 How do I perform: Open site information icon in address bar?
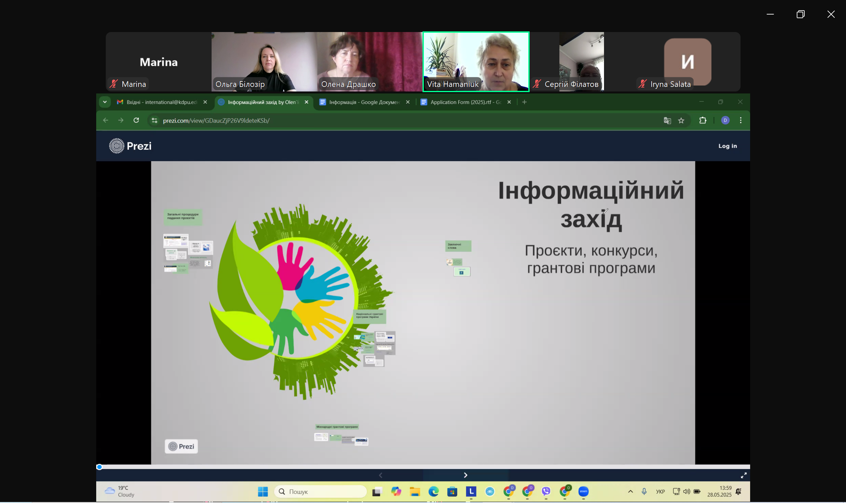[x=154, y=120]
